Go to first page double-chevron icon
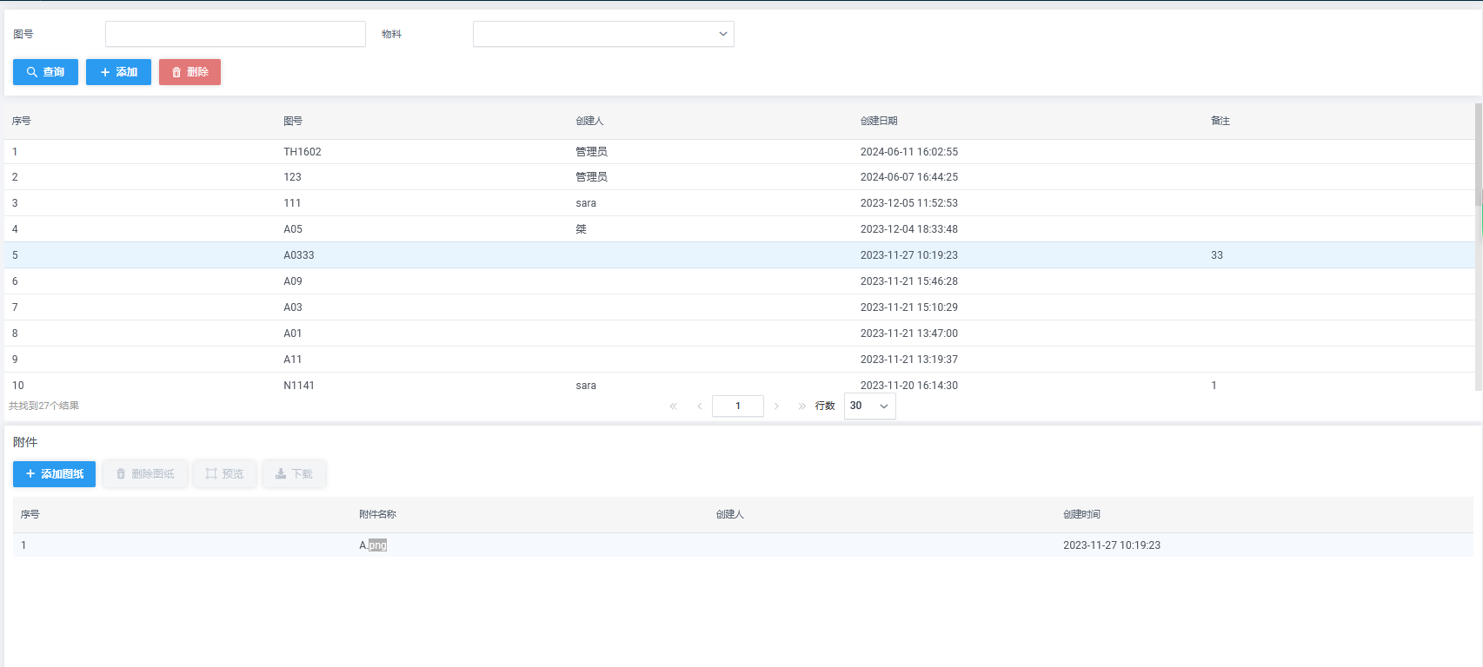 click(673, 406)
